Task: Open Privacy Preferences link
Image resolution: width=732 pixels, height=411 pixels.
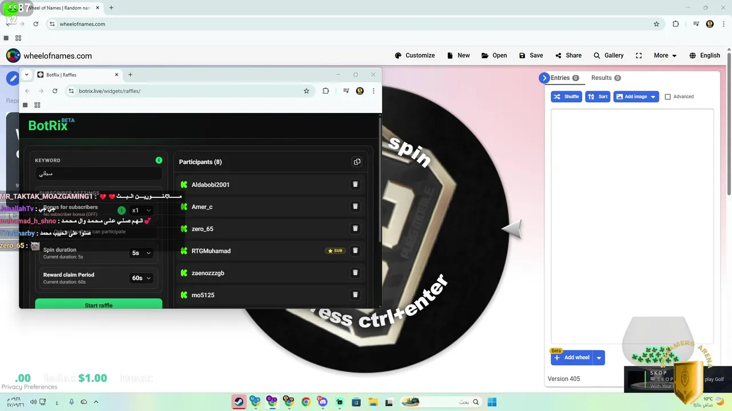Action: (x=29, y=387)
